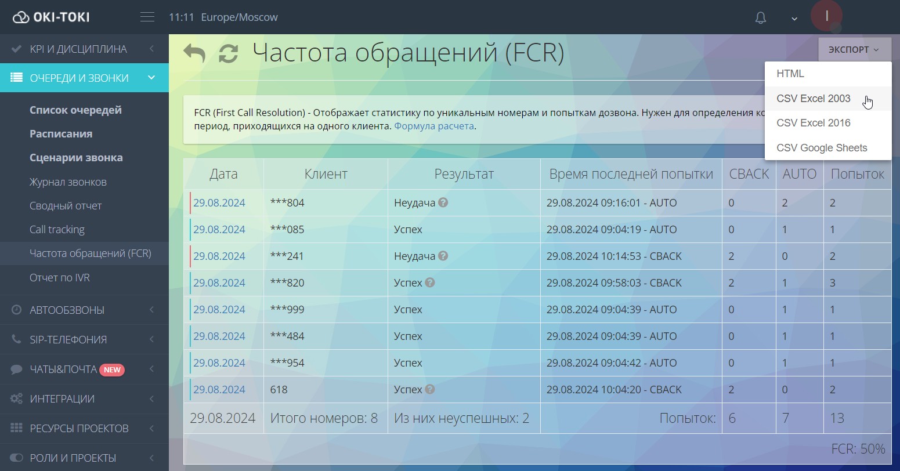
Task: Open date link for client ***804
Action: point(219,203)
